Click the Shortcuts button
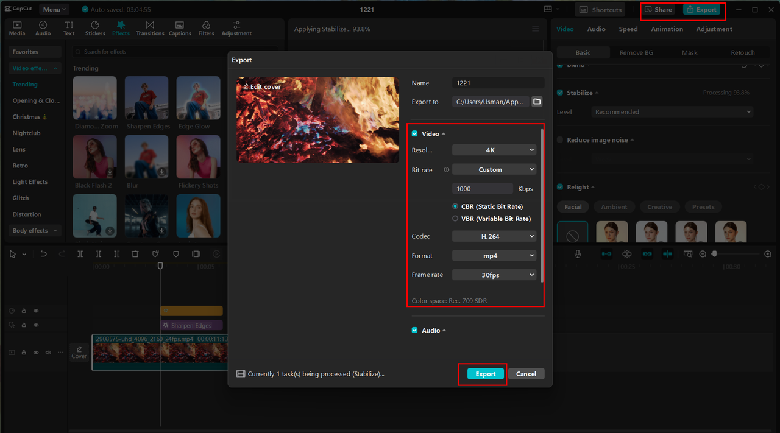Viewport: 780px width, 433px height. [600, 10]
